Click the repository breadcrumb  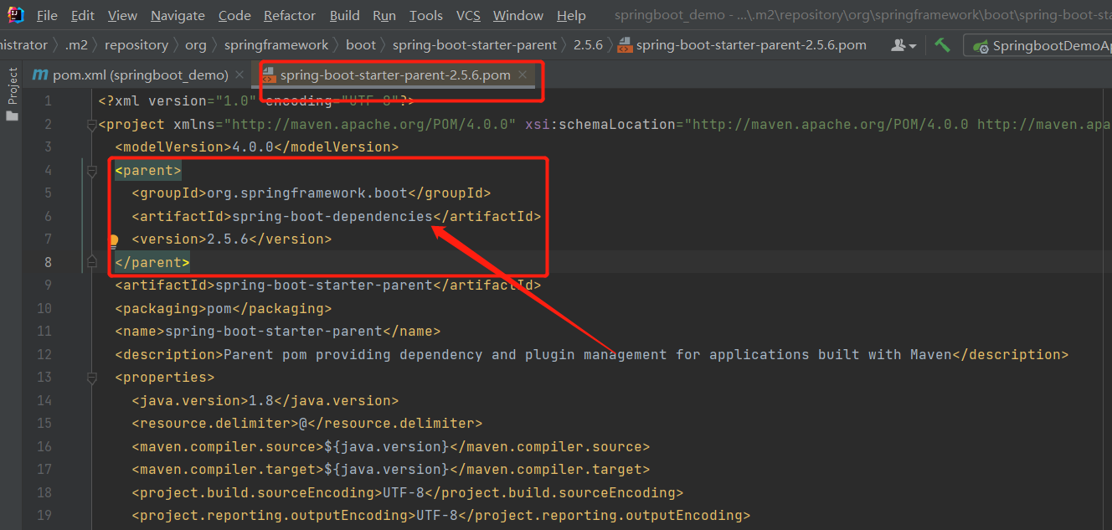(x=136, y=45)
